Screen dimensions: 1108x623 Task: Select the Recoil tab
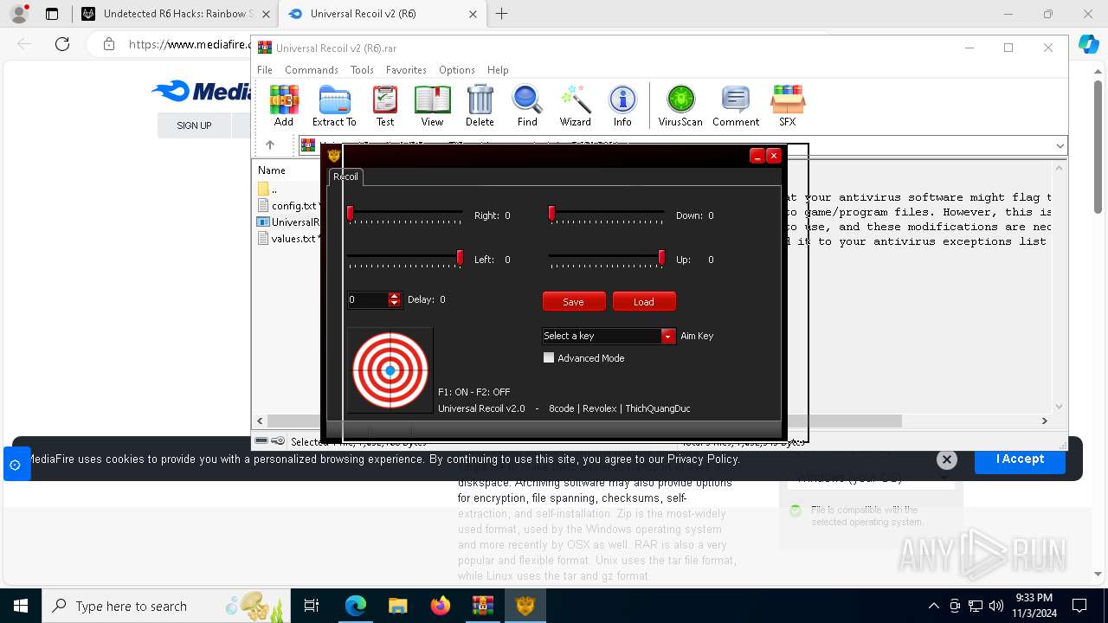pos(345,177)
